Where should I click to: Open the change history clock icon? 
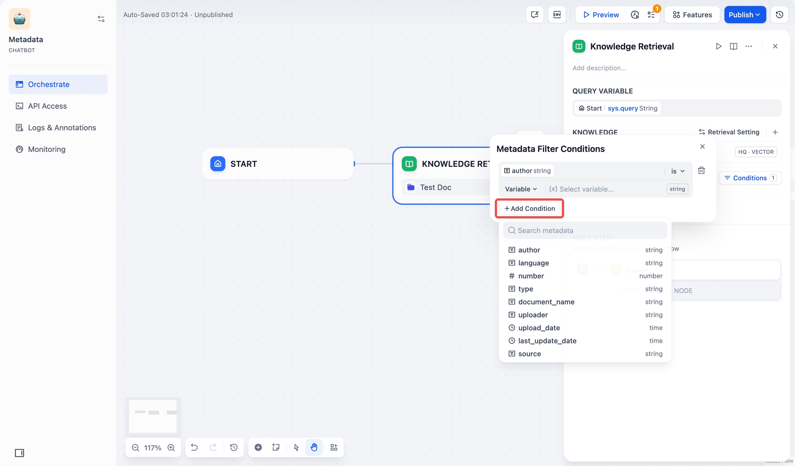click(234, 447)
